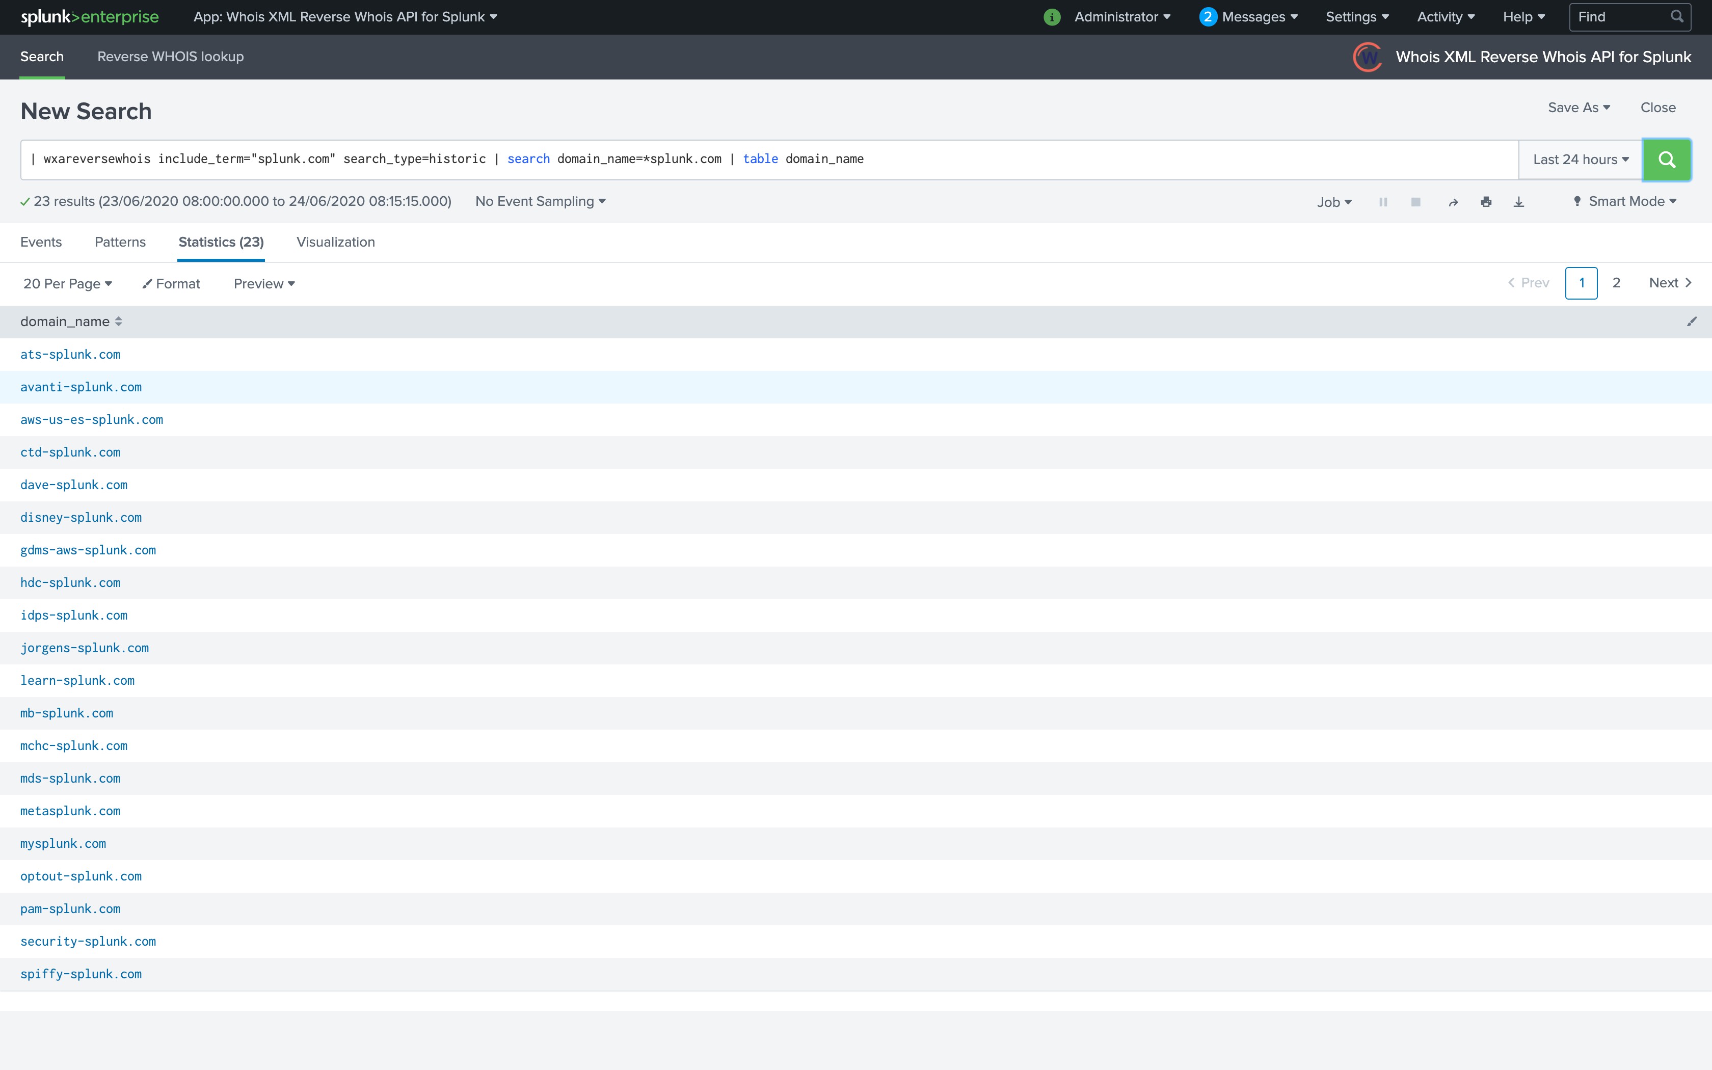Click the current page 1 button

(x=1581, y=283)
